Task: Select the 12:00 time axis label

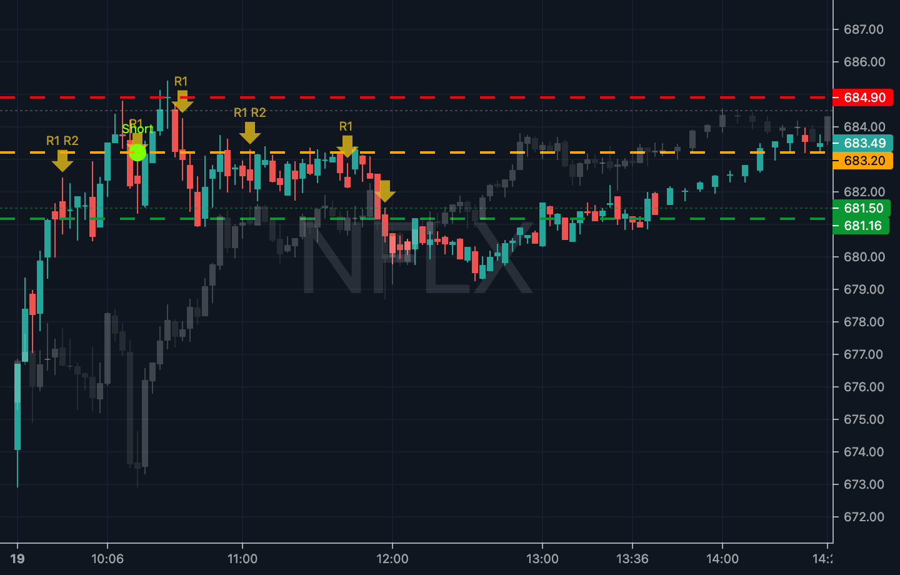Action: point(392,559)
